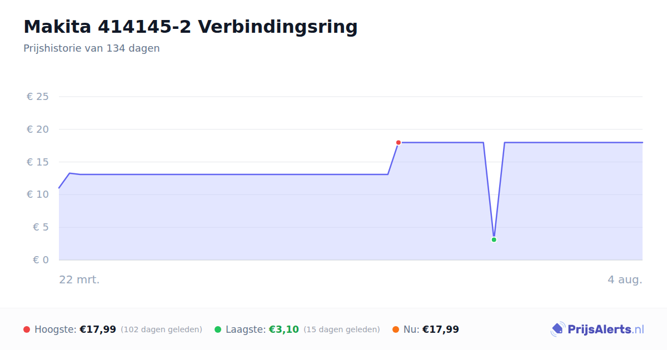Screen dimensions: 667x350
Task: Click the 4 aug. end date label
Action: point(625,279)
